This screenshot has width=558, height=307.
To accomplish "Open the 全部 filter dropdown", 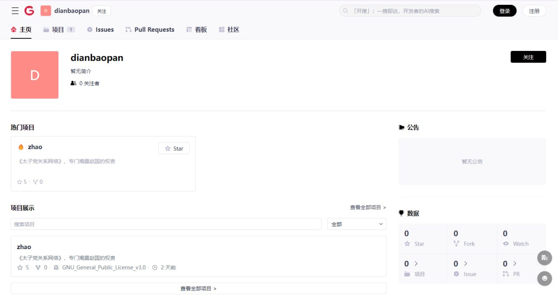I will click(357, 224).
